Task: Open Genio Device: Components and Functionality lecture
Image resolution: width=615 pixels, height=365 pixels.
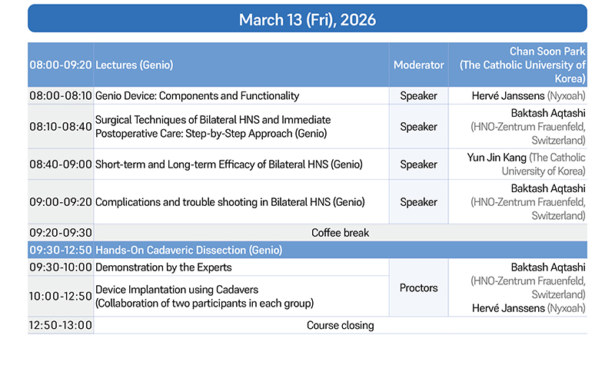Action: 197,96
